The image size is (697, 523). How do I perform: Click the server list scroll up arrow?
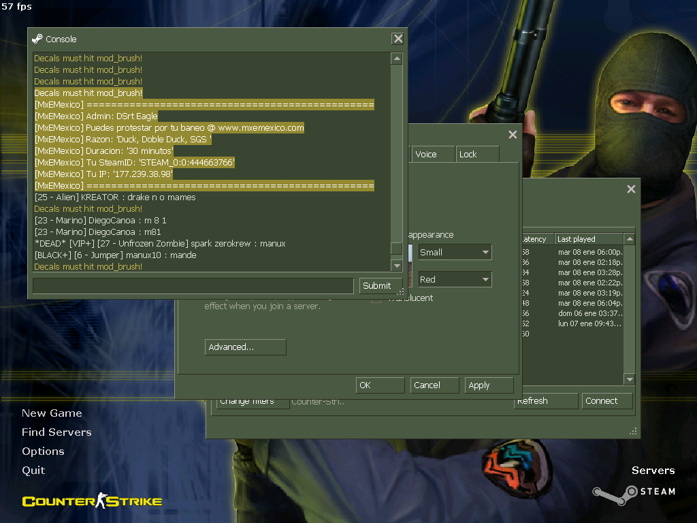(630, 239)
